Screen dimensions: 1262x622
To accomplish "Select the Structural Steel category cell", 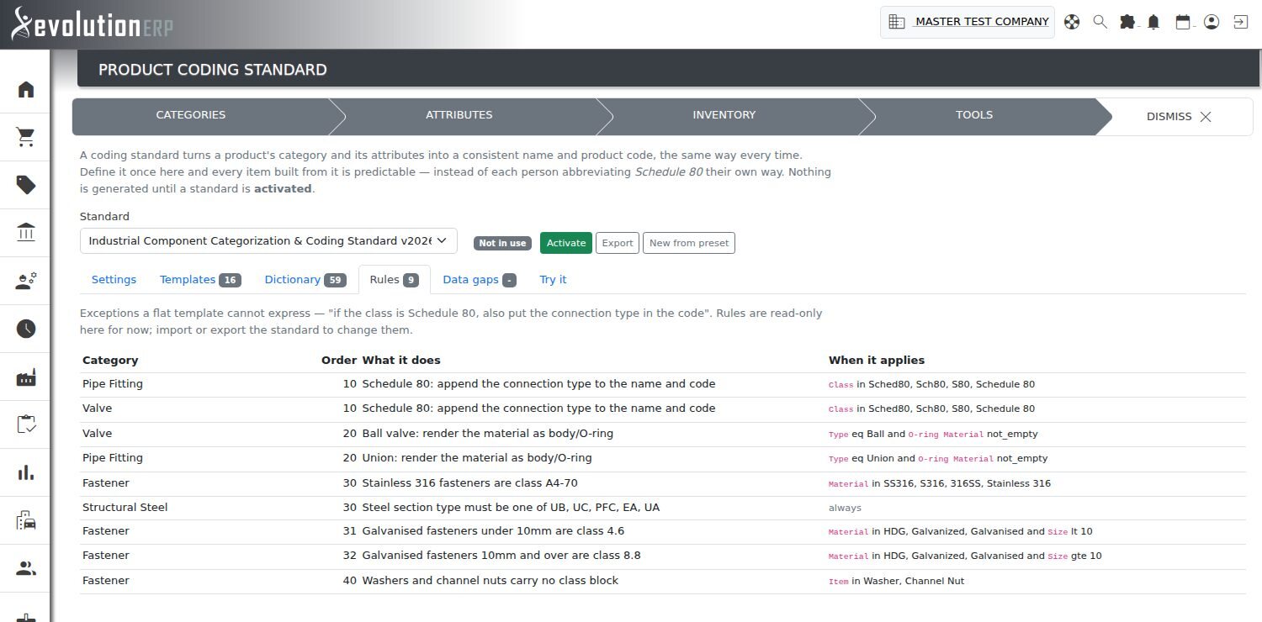I will coord(125,508).
